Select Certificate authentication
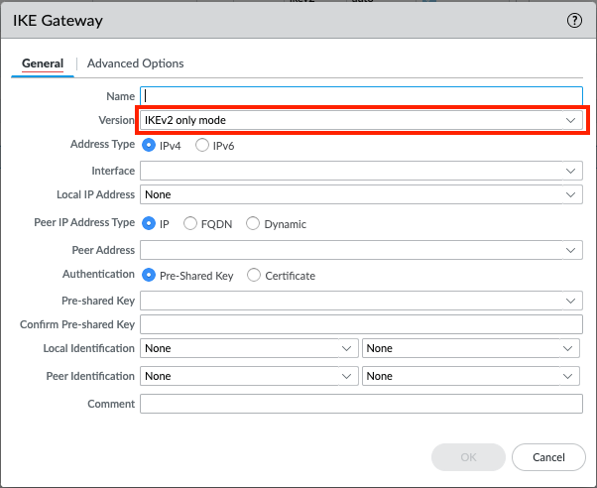597x488 pixels. coord(254,276)
